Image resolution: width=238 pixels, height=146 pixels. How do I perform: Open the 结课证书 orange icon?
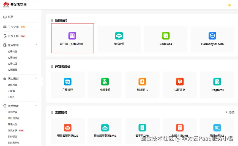[x=142, y=82]
